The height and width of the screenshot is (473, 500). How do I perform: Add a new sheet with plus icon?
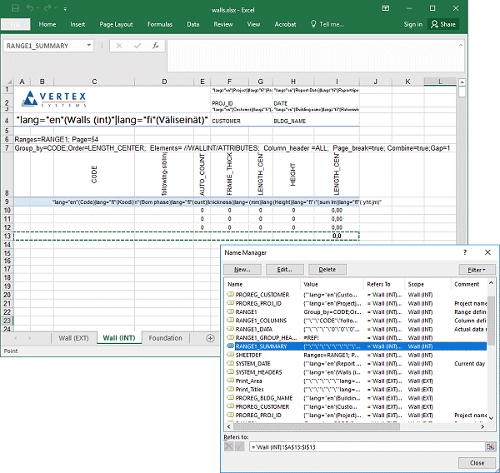(x=210, y=338)
